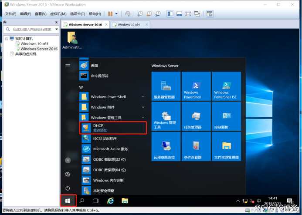This screenshot has height=215, width=302.
Task: Click the 事件查看器 tile
Action: (196, 146)
